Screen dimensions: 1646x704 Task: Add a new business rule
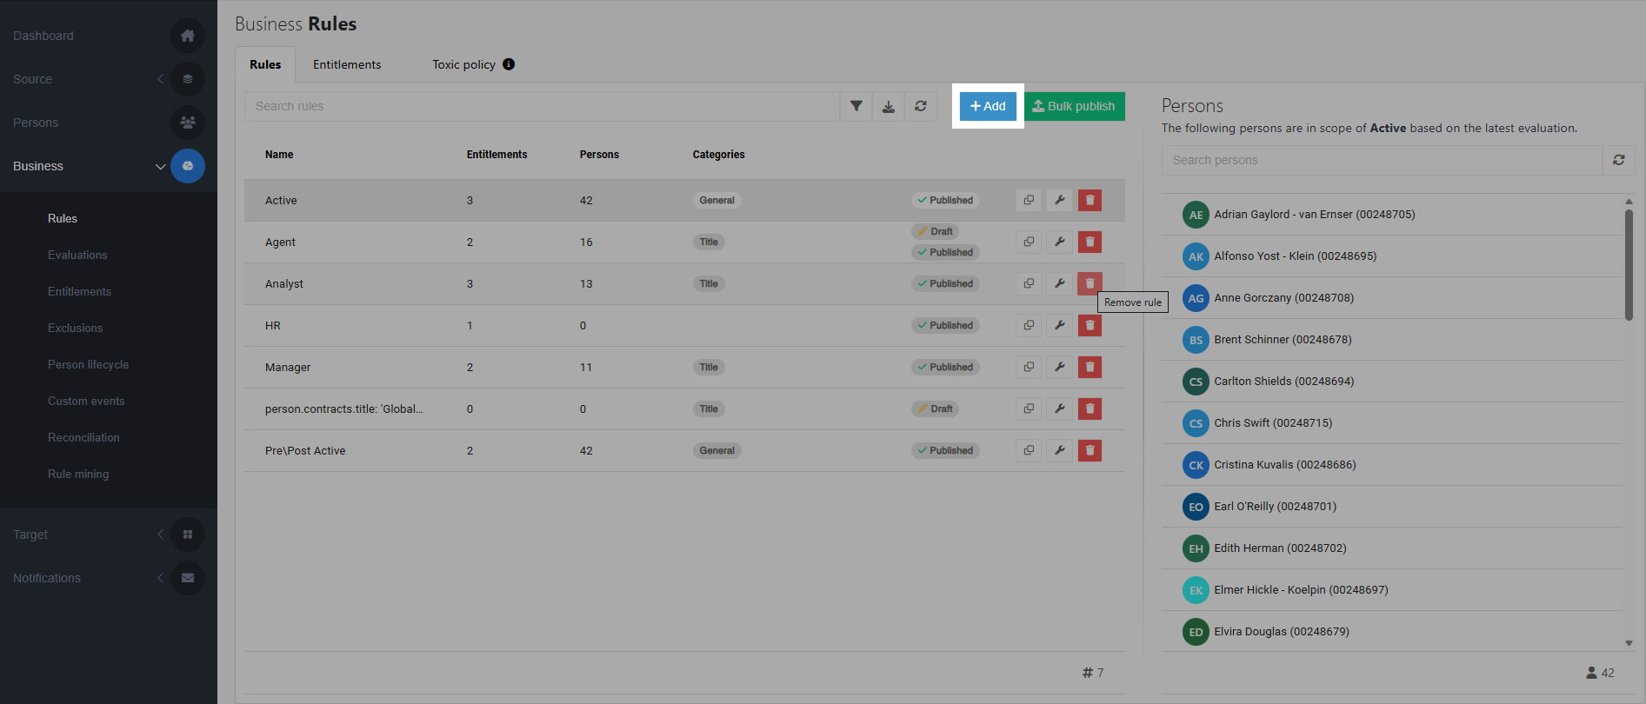coord(988,106)
